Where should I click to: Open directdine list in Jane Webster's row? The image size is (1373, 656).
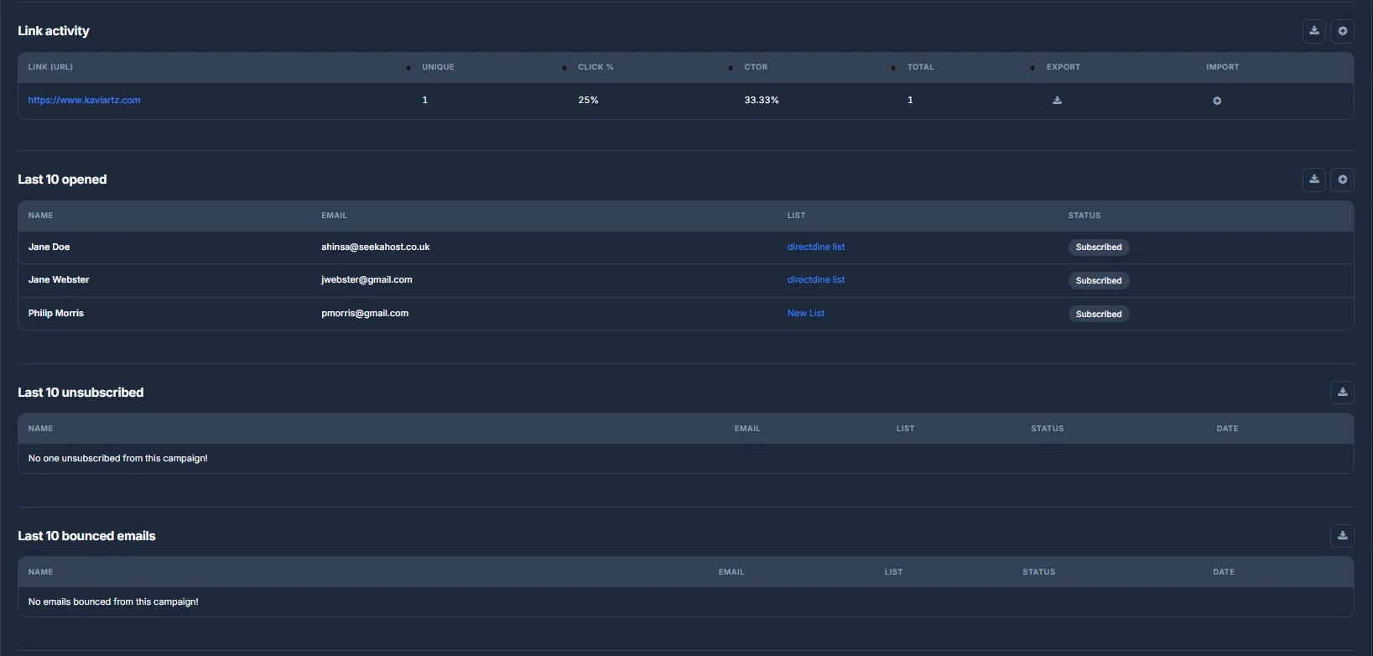(816, 280)
